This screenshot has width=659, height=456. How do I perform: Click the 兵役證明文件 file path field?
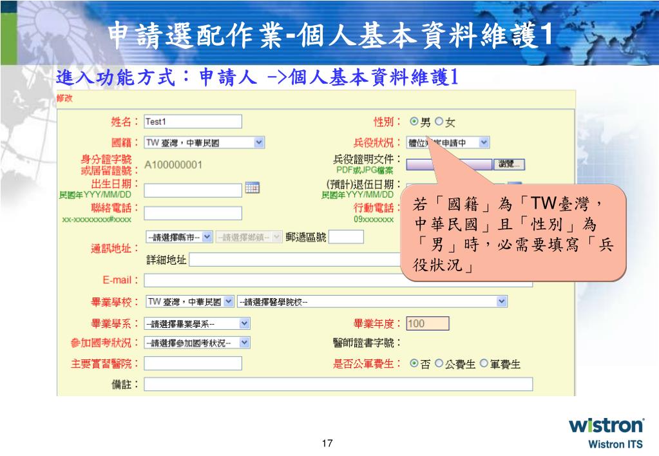click(449, 164)
